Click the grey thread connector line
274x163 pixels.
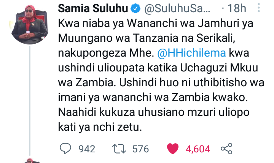tap(30, 101)
